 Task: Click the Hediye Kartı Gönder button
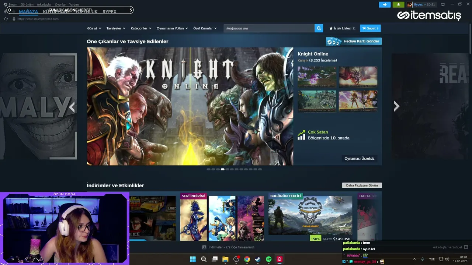[354, 41]
